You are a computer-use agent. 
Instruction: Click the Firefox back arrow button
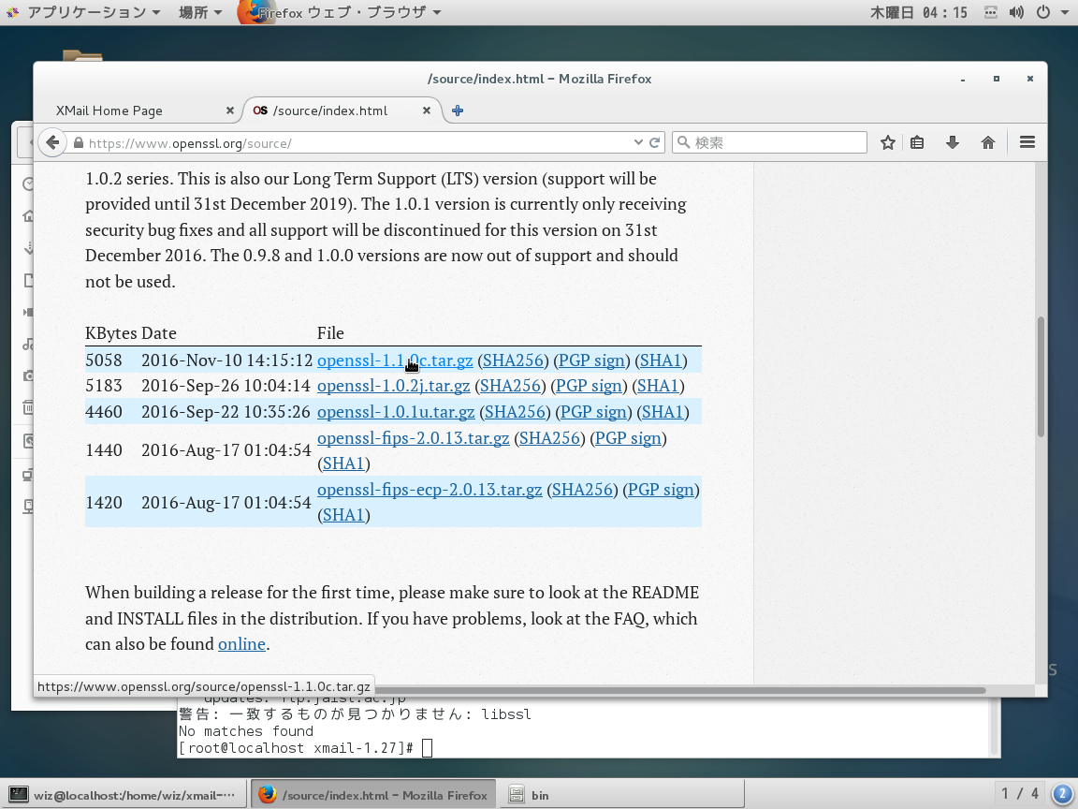(x=52, y=142)
